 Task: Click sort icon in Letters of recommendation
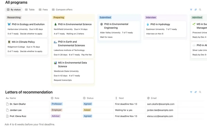(196, 92)
